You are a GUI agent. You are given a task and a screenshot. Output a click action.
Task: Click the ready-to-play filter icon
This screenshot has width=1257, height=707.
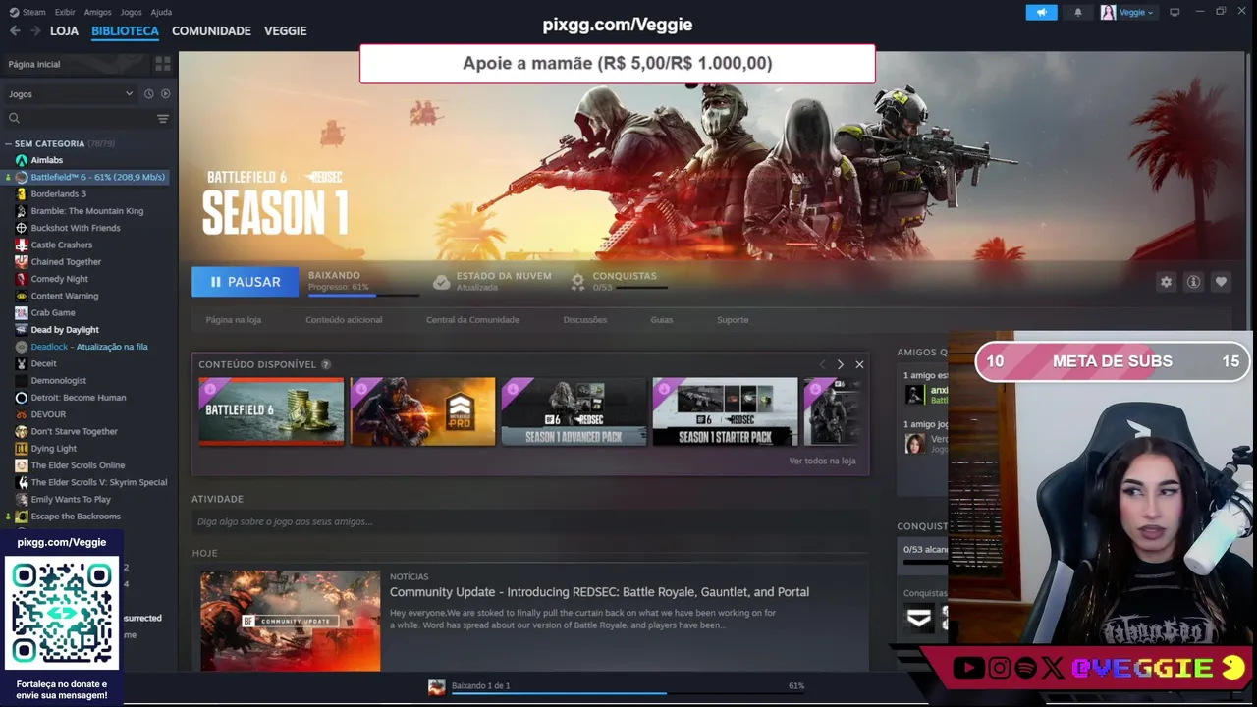(x=165, y=93)
